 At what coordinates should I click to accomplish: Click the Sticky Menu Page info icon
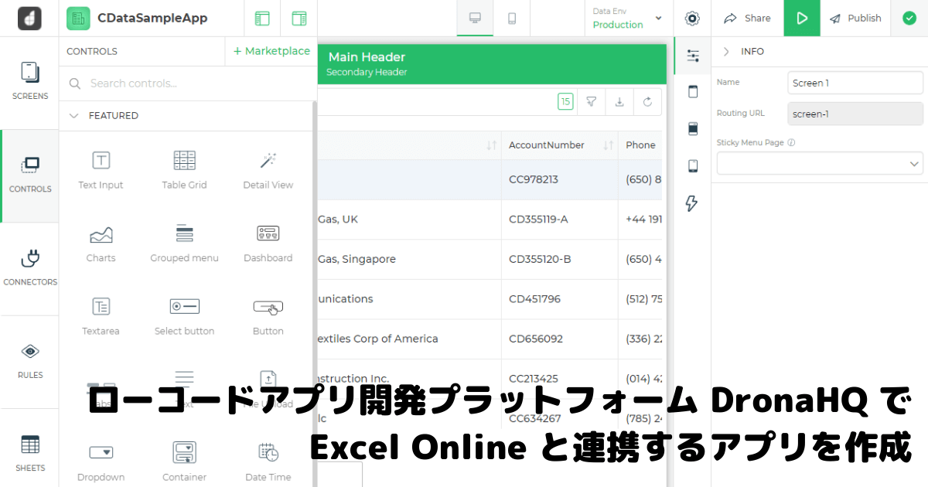[791, 143]
